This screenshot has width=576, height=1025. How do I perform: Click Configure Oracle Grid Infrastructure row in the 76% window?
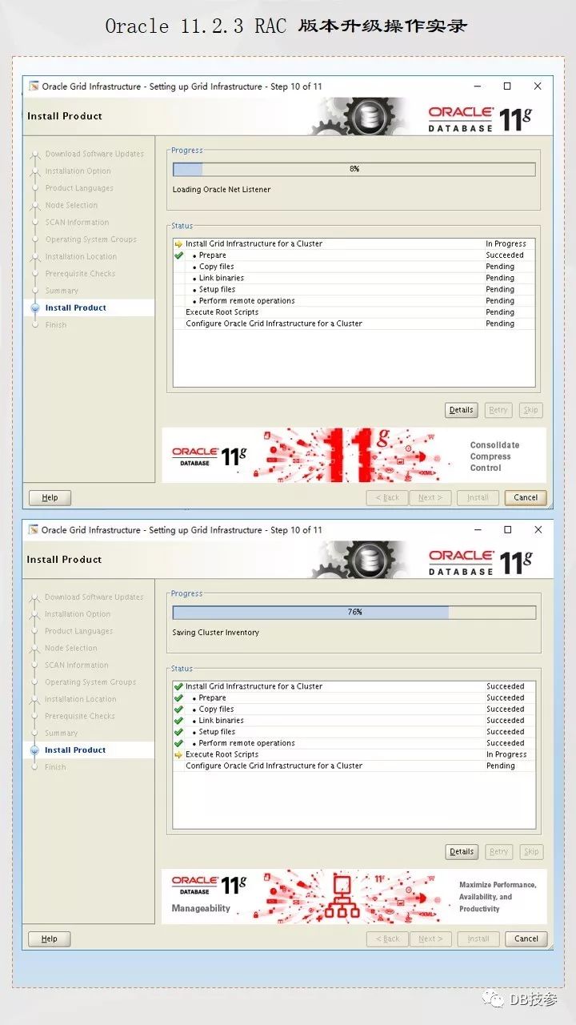(354, 766)
